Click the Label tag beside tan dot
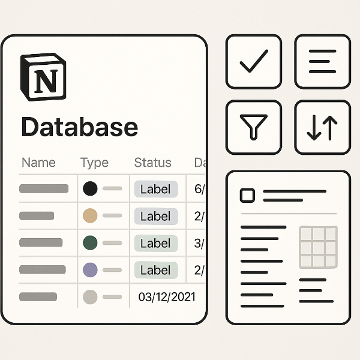The image size is (360, 360). point(156,216)
